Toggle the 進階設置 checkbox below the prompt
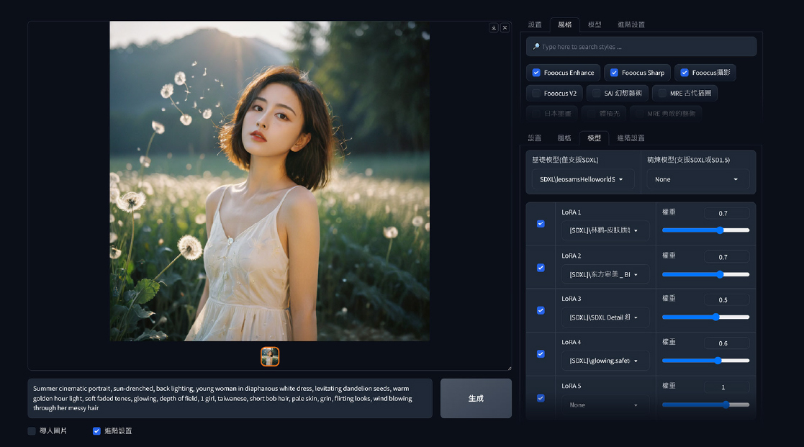The image size is (804, 447). click(x=96, y=431)
